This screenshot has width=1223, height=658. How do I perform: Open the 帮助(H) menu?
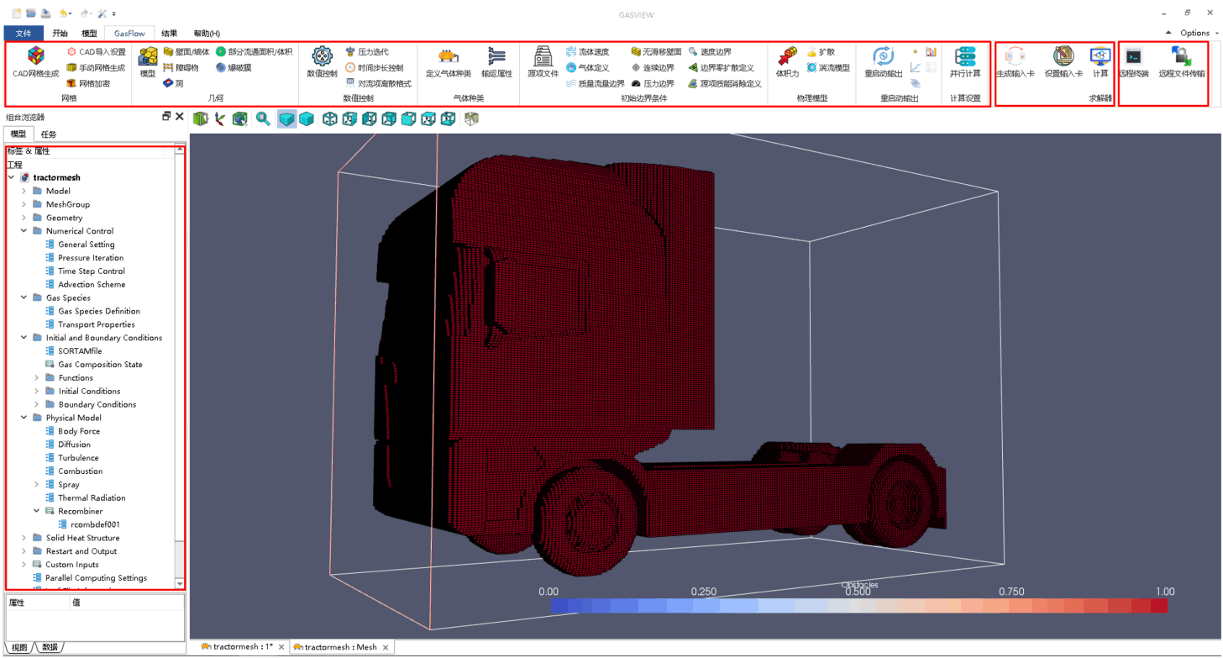(207, 34)
